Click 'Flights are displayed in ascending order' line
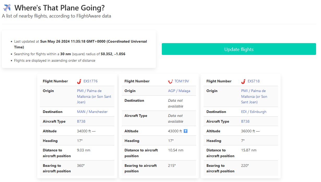Screen dimensions: 321x182 55,60
